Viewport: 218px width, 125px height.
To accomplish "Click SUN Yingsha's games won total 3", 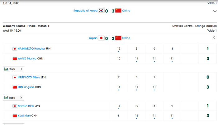I will (208, 87).
